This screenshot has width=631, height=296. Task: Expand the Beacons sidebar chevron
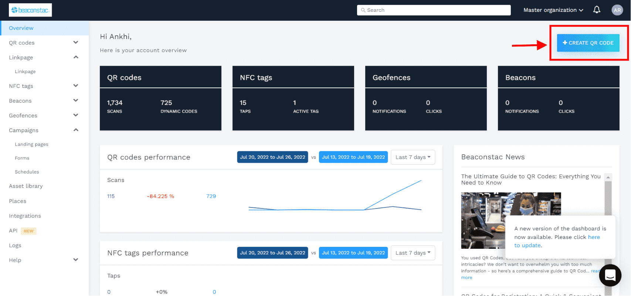[76, 100]
